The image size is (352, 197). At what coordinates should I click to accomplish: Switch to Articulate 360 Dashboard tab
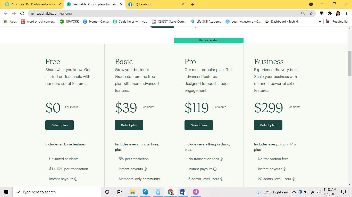point(33,4)
